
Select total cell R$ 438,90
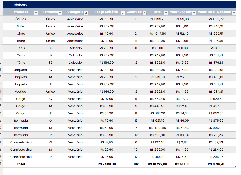pyautogui.click(x=158, y=41)
